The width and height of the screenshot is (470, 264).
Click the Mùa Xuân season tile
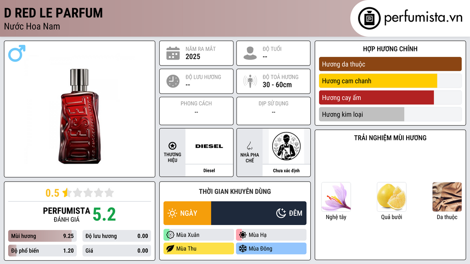click(199, 235)
